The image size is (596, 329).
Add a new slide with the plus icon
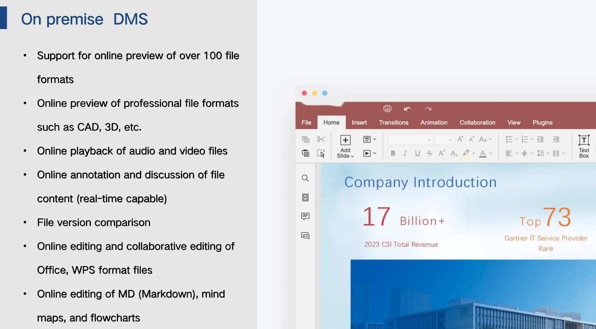point(345,140)
